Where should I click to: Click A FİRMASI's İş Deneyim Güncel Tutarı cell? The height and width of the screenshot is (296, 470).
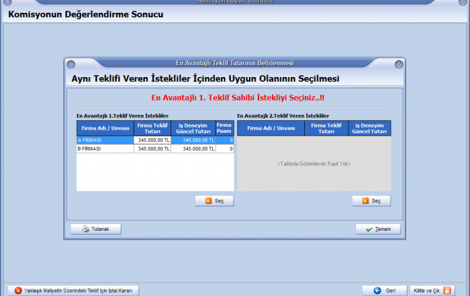click(x=193, y=140)
